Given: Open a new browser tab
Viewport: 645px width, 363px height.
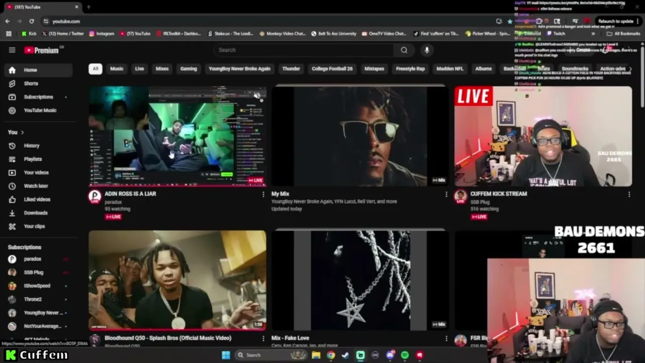Looking at the screenshot, I should (88, 7).
